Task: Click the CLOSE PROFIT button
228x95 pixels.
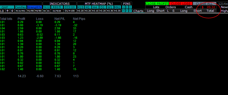Action: click(157, 4)
